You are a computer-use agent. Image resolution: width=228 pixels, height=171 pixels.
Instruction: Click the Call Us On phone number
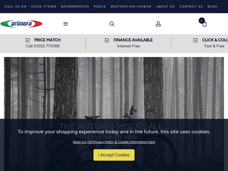[x=30, y=6]
